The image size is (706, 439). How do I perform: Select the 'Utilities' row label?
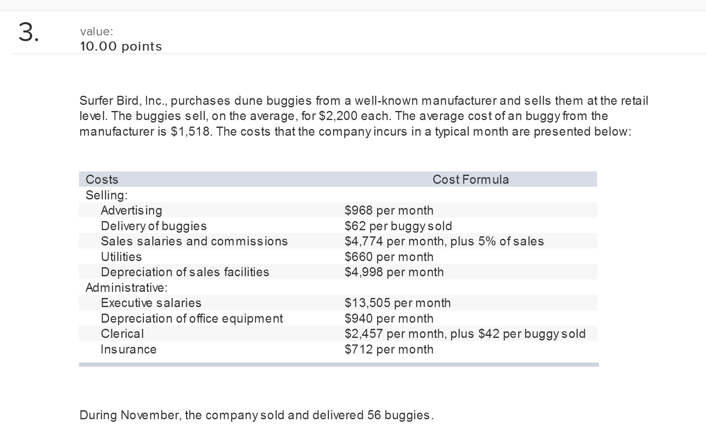pos(121,256)
